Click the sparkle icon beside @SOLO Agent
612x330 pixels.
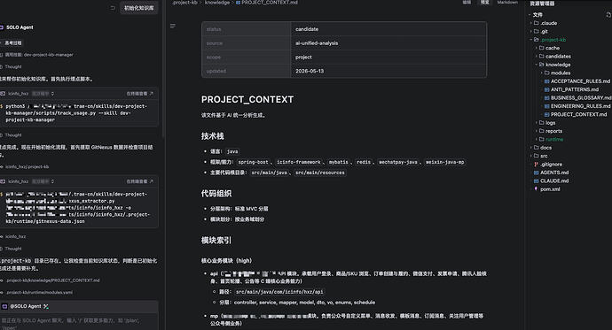tap(46, 307)
